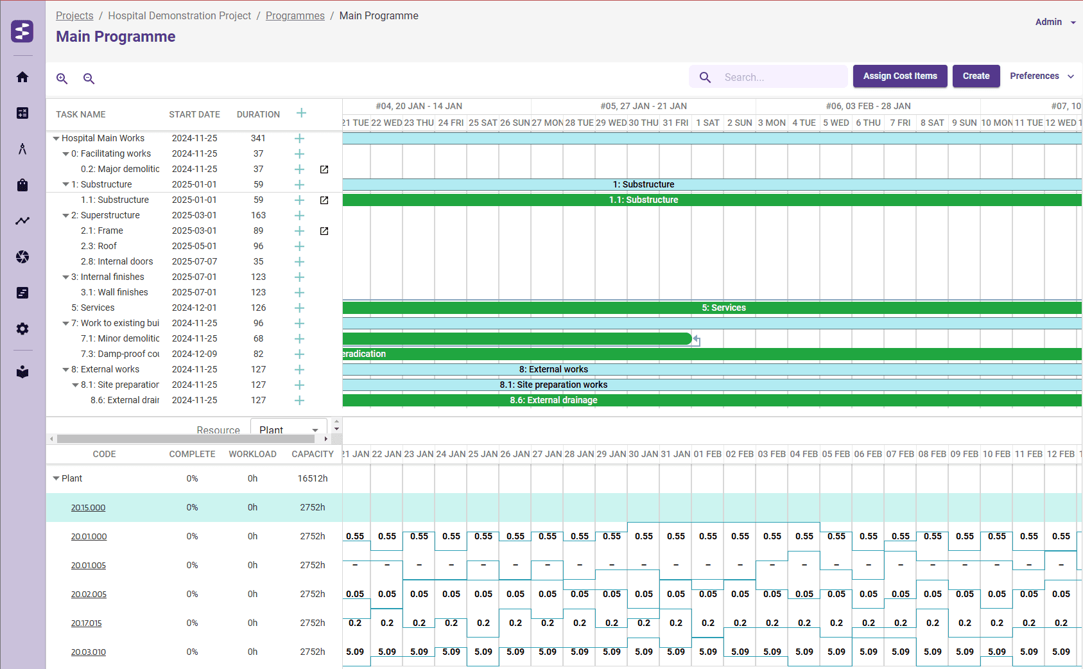The height and width of the screenshot is (669, 1083).
Task: Click the zoom out magnifier icon
Action: 89,78
